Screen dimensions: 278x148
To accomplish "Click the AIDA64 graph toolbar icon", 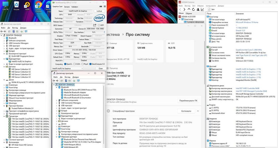I will (x=202, y=9).
